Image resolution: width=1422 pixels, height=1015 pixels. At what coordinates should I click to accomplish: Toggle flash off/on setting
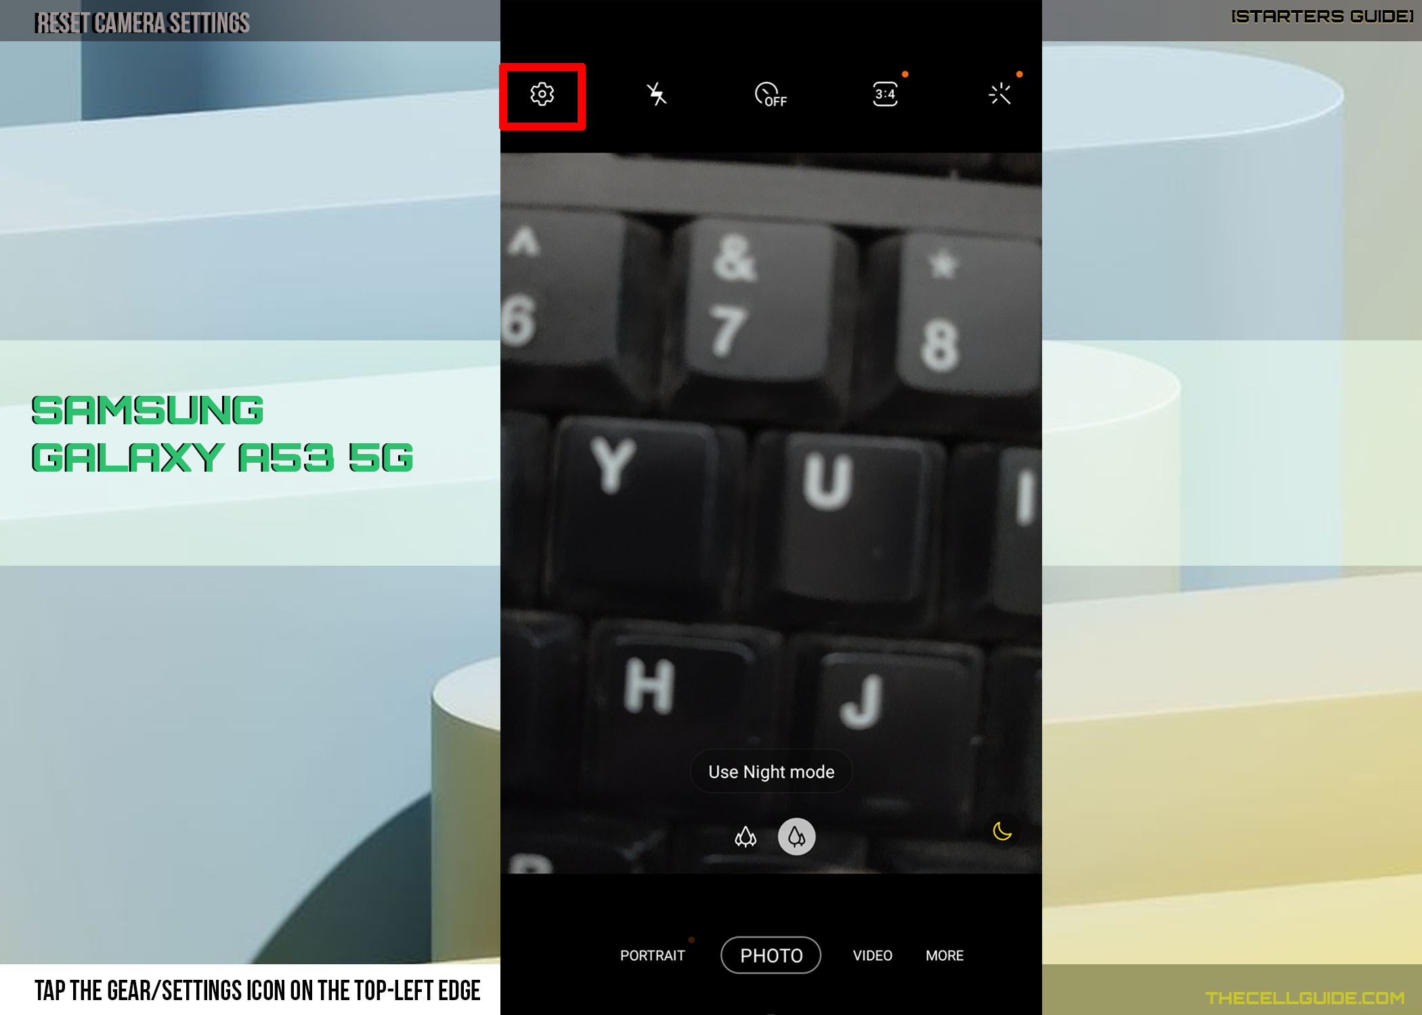[x=656, y=95]
